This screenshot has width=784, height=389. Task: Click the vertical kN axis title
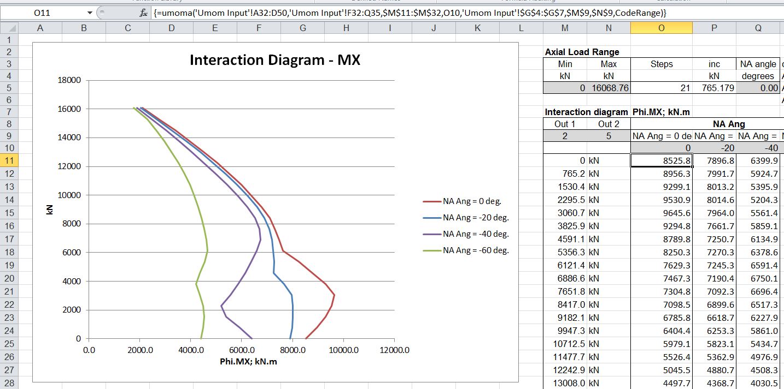(49, 210)
